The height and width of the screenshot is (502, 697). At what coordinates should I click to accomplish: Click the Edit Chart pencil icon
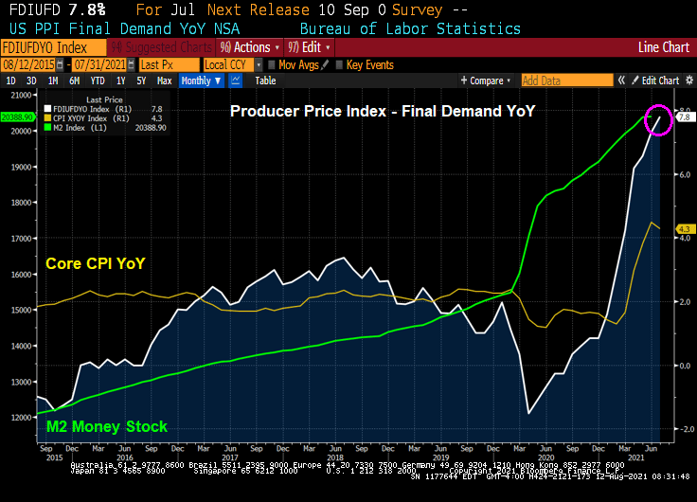point(635,81)
